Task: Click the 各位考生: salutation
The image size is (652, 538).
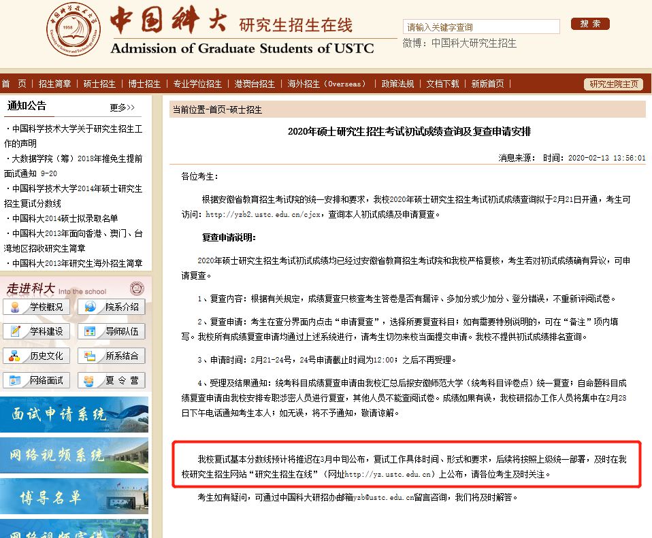Action: click(199, 176)
